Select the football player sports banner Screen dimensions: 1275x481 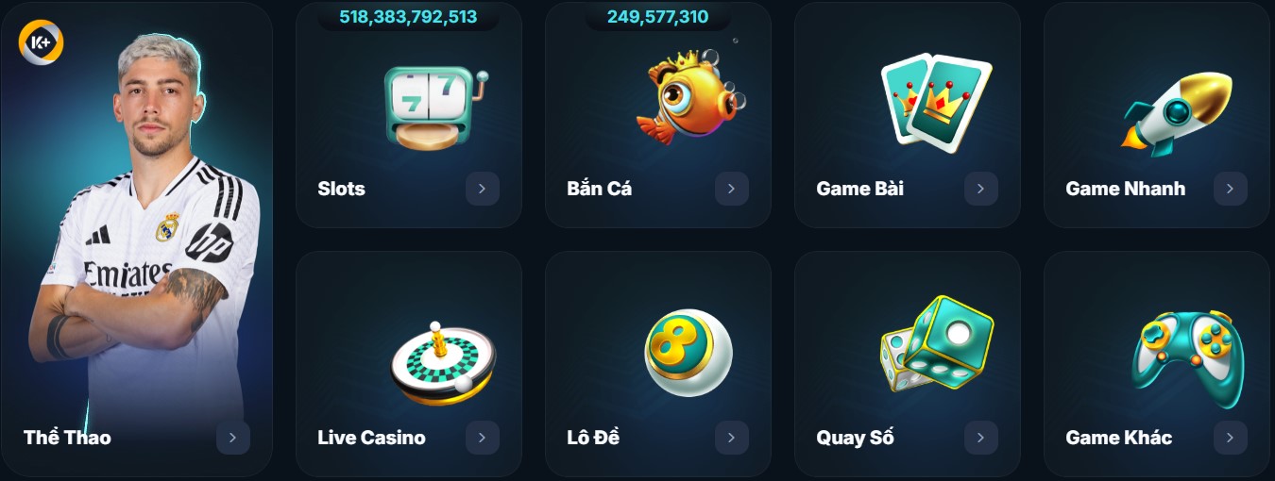pos(137,240)
